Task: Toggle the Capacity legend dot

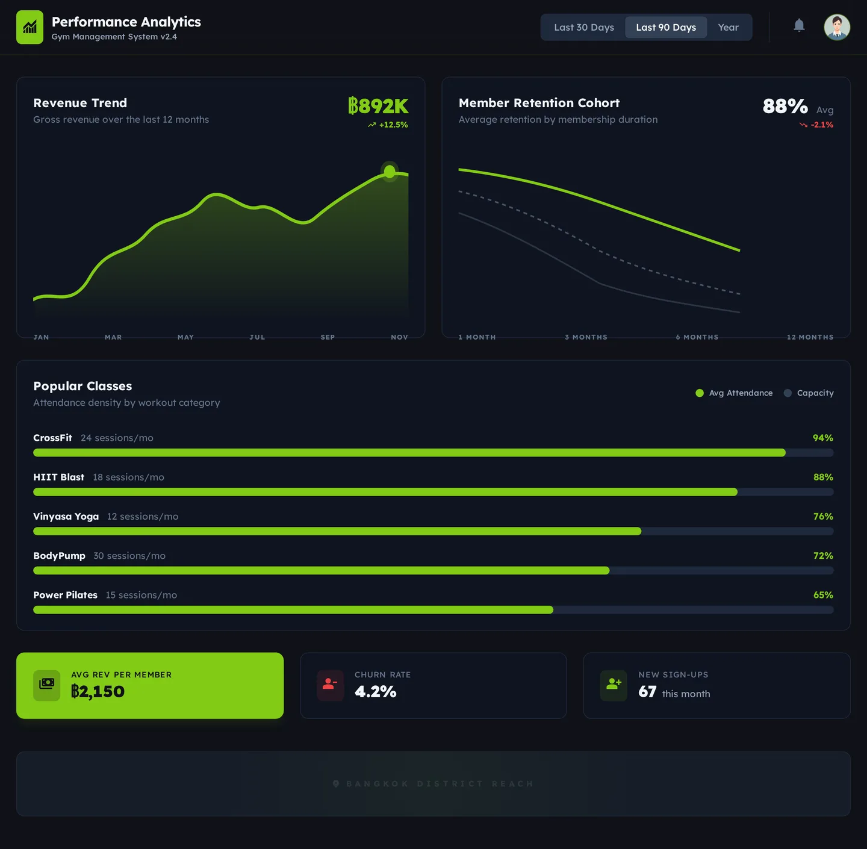Action: coord(787,393)
